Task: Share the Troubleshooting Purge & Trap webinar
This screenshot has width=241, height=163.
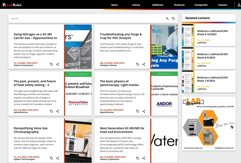Action: 144,64
